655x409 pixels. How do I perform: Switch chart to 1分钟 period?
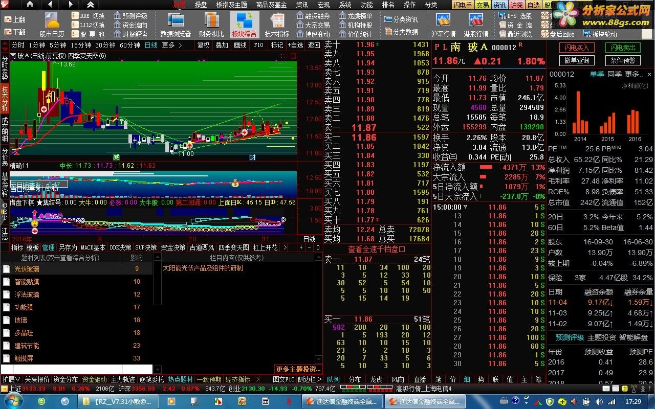point(37,45)
